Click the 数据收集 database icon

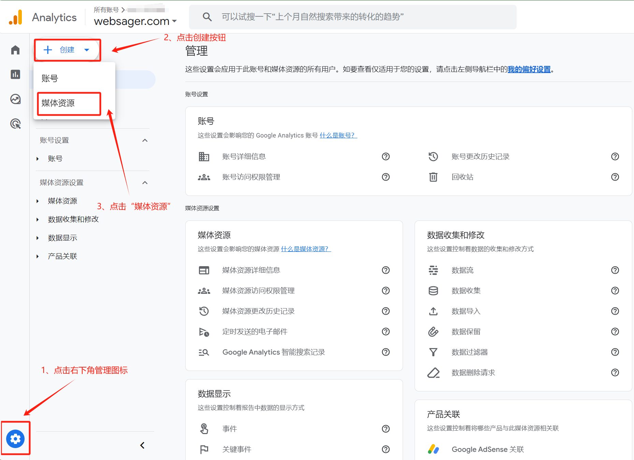(x=433, y=291)
